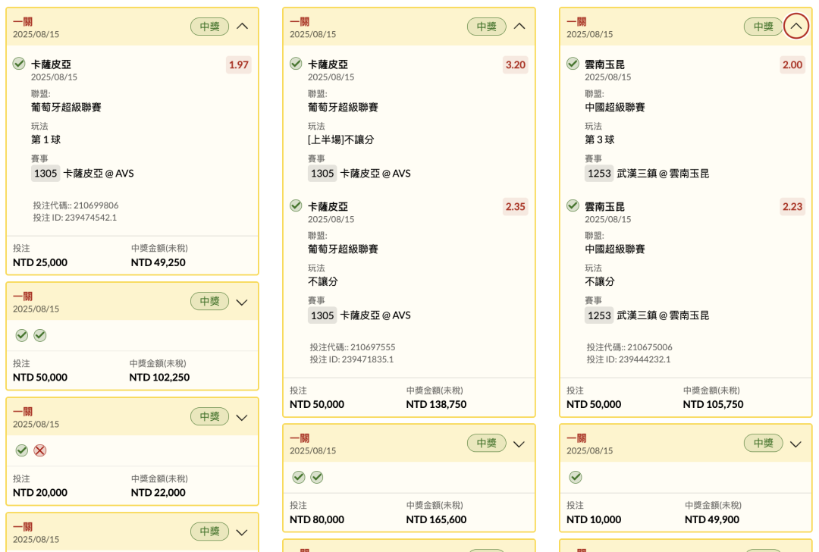Click the stake amount NTD 25,000
The image size is (819, 552).
tap(40, 262)
